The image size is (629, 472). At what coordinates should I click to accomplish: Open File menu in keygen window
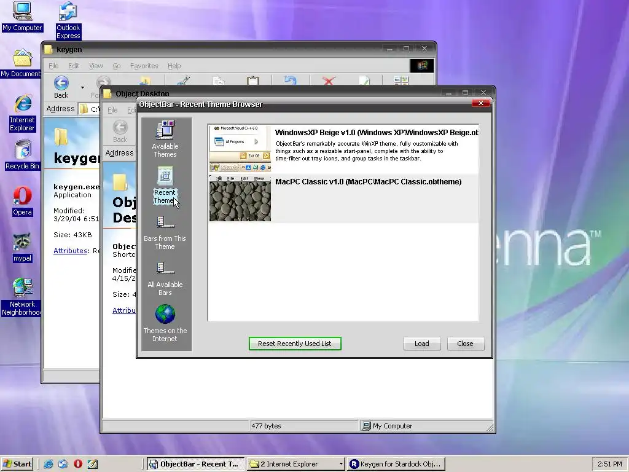pyautogui.click(x=53, y=66)
